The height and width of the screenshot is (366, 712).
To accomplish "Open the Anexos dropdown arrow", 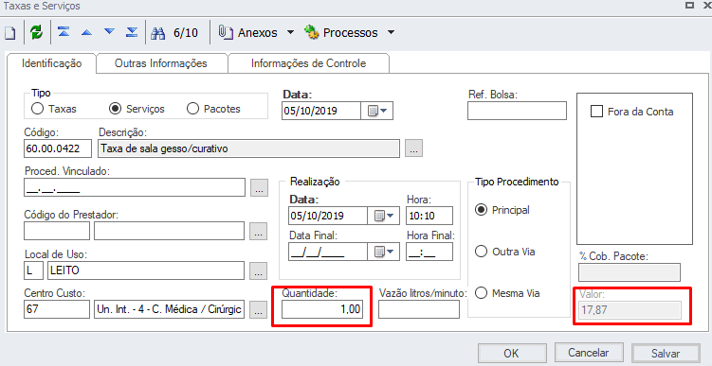I will [x=290, y=32].
